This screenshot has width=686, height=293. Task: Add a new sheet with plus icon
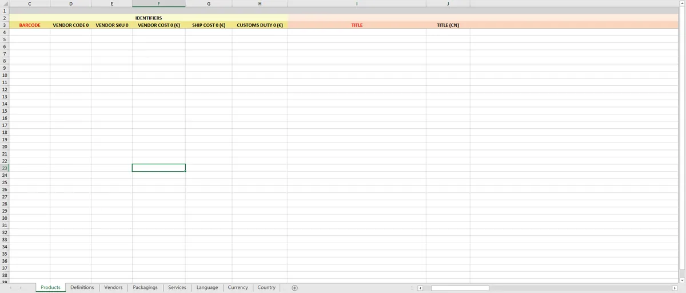pos(295,288)
